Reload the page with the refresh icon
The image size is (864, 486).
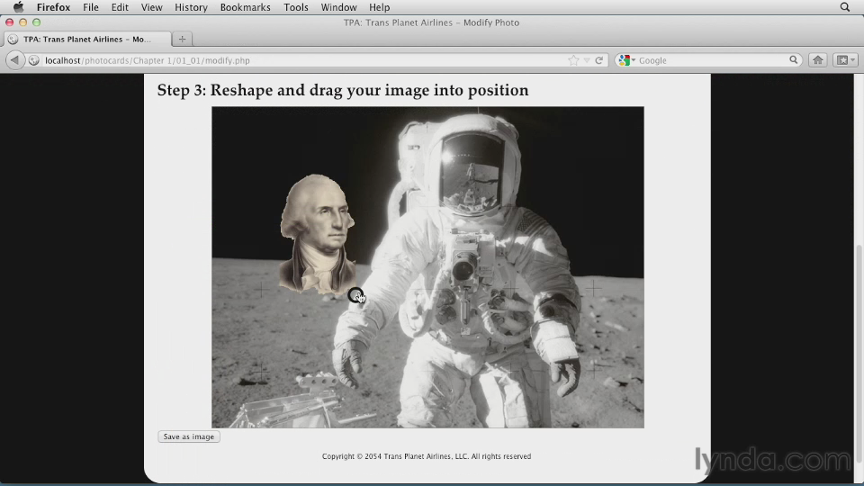599,60
